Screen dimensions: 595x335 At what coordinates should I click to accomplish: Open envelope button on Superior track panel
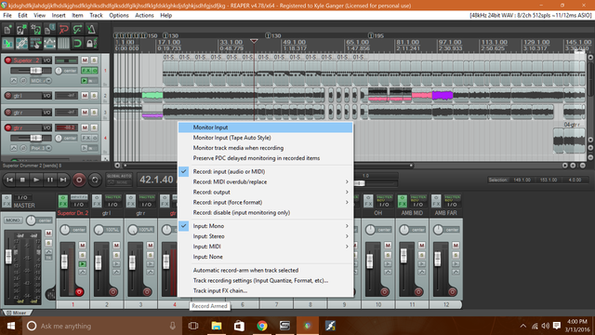[14, 81]
